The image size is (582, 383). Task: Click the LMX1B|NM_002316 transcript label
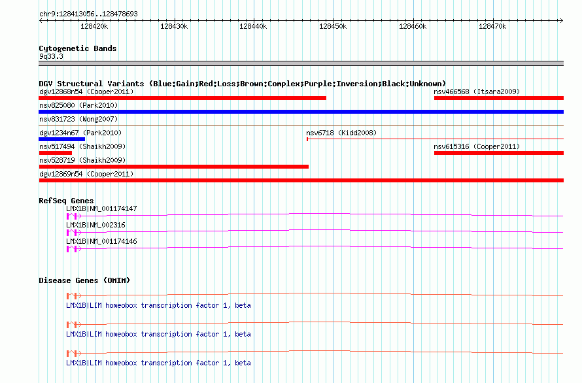click(95, 225)
